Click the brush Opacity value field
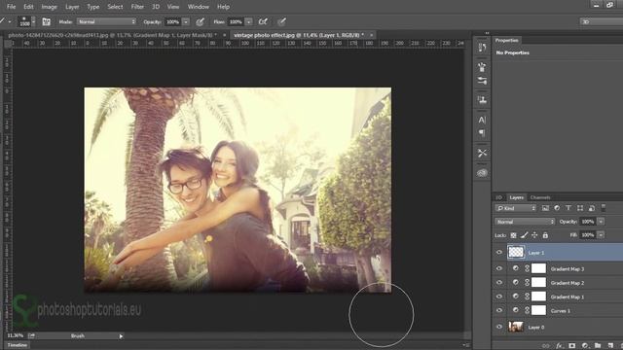The width and height of the screenshot is (623, 350). tap(173, 21)
